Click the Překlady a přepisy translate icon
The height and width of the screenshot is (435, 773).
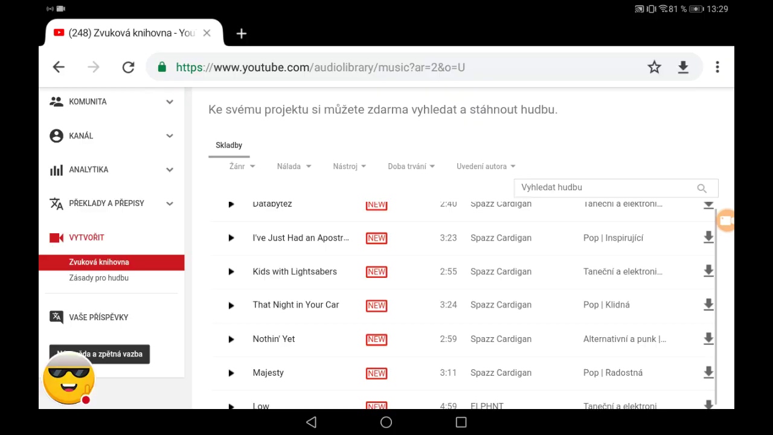click(56, 204)
